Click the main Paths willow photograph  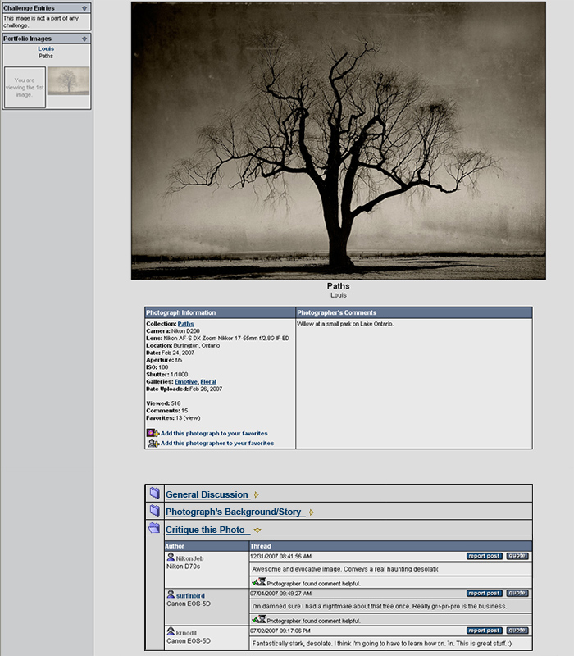click(x=339, y=140)
